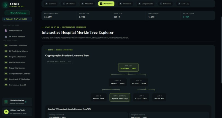
Task: Click the ROOT HASH node 0x8f19e4...c4b2
Action: [128, 67]
